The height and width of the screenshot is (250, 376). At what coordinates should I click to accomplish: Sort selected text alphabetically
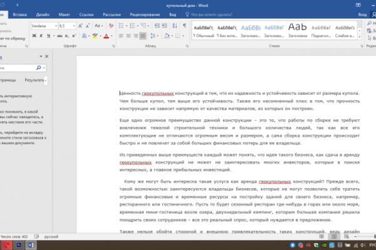[x=175, y=26]
